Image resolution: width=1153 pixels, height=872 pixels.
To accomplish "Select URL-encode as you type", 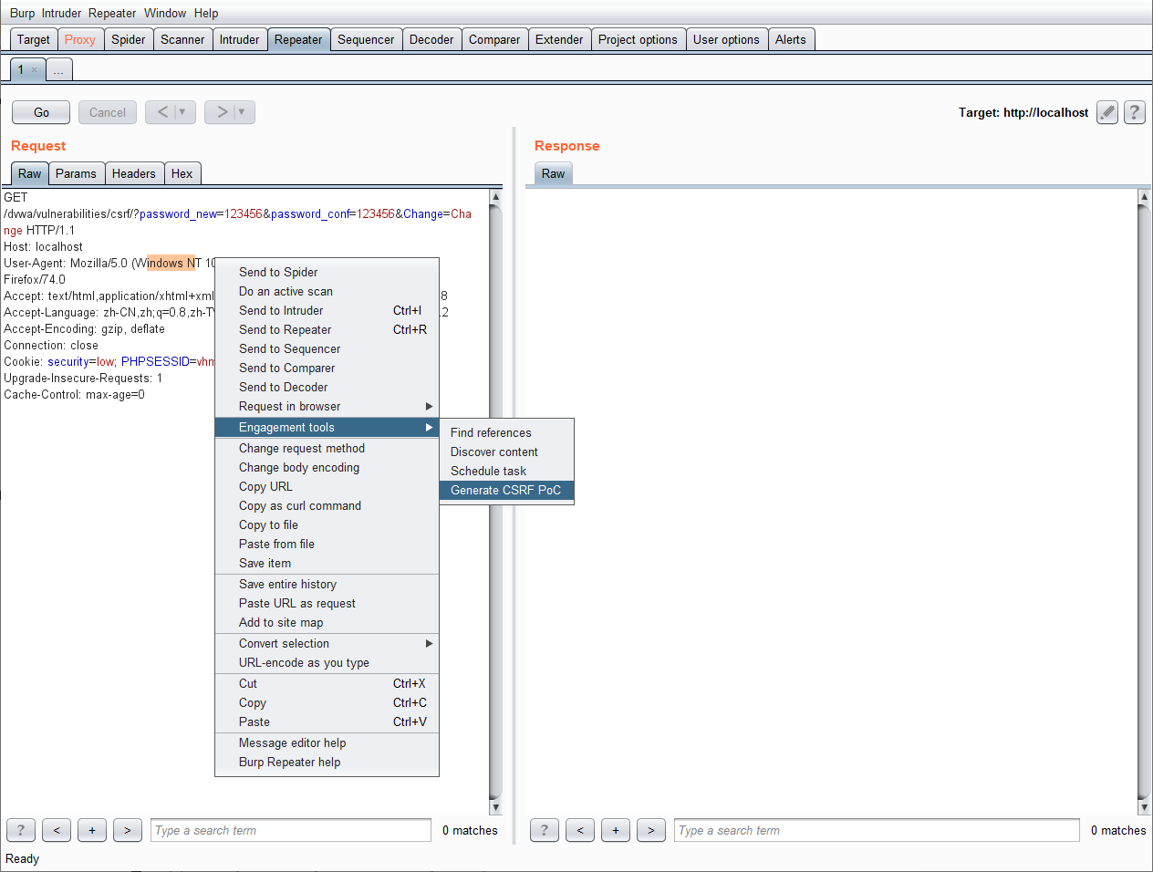I will pos(327,663).
